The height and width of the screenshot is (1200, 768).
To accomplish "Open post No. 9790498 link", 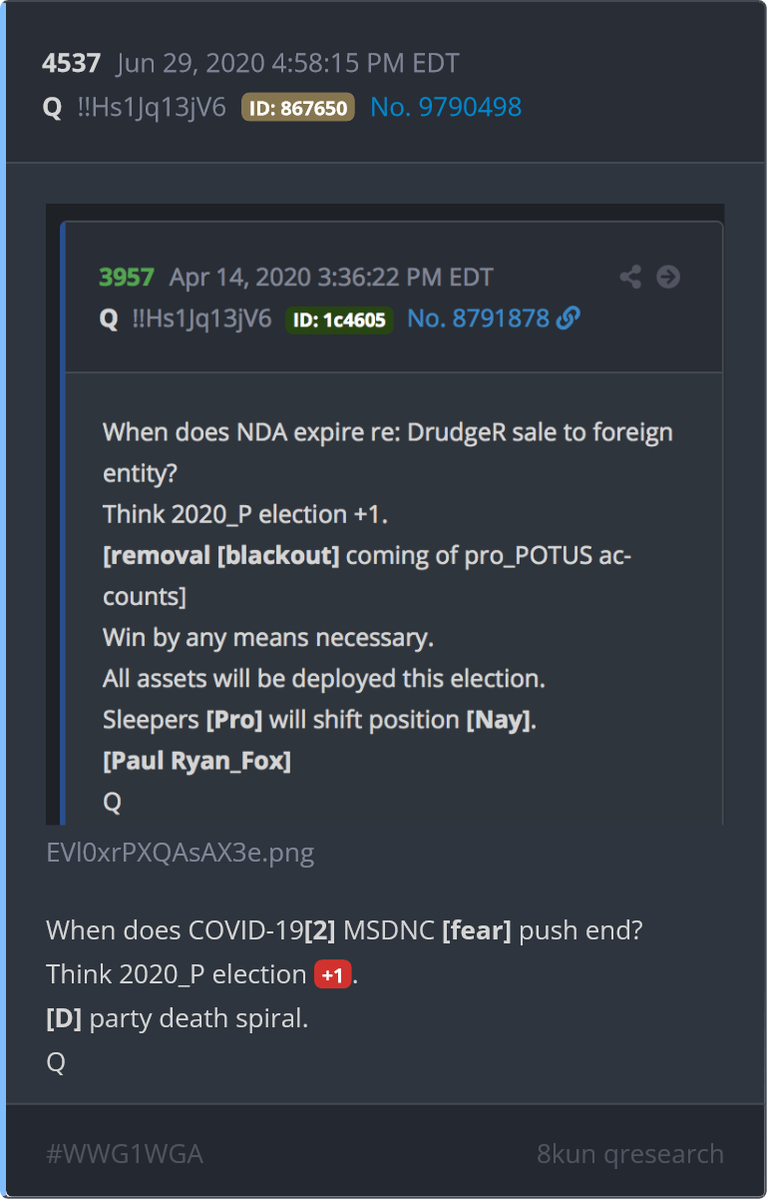I will (446, 107).
